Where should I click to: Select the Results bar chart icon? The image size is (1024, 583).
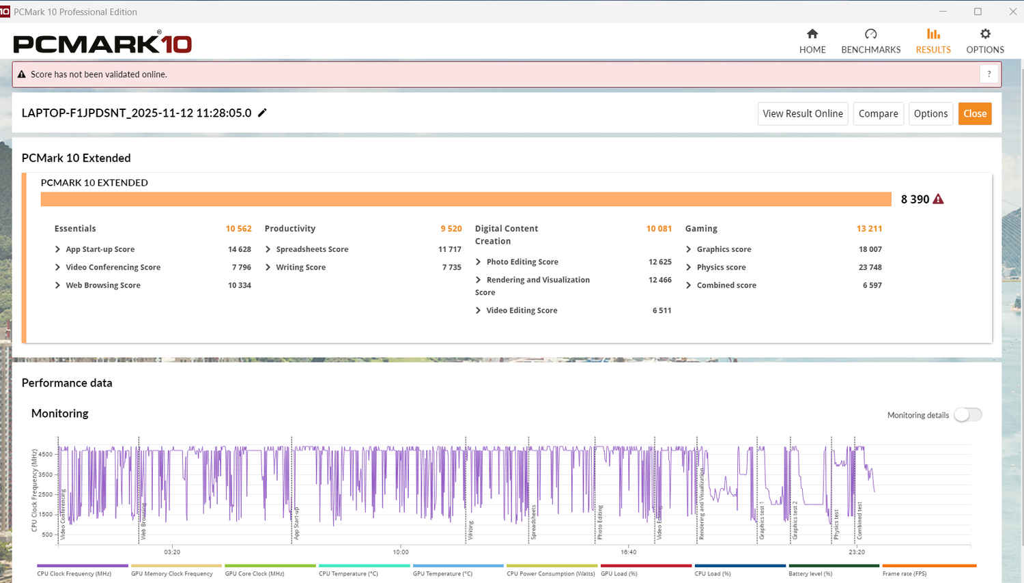point(933,34)
